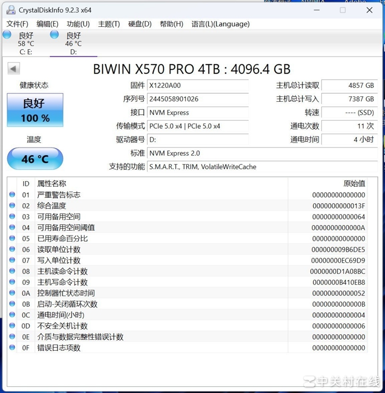The height and width of the screenshot is (393, 385).
Task: Click total host reads value 4857 GB
Action: point(349,86)
